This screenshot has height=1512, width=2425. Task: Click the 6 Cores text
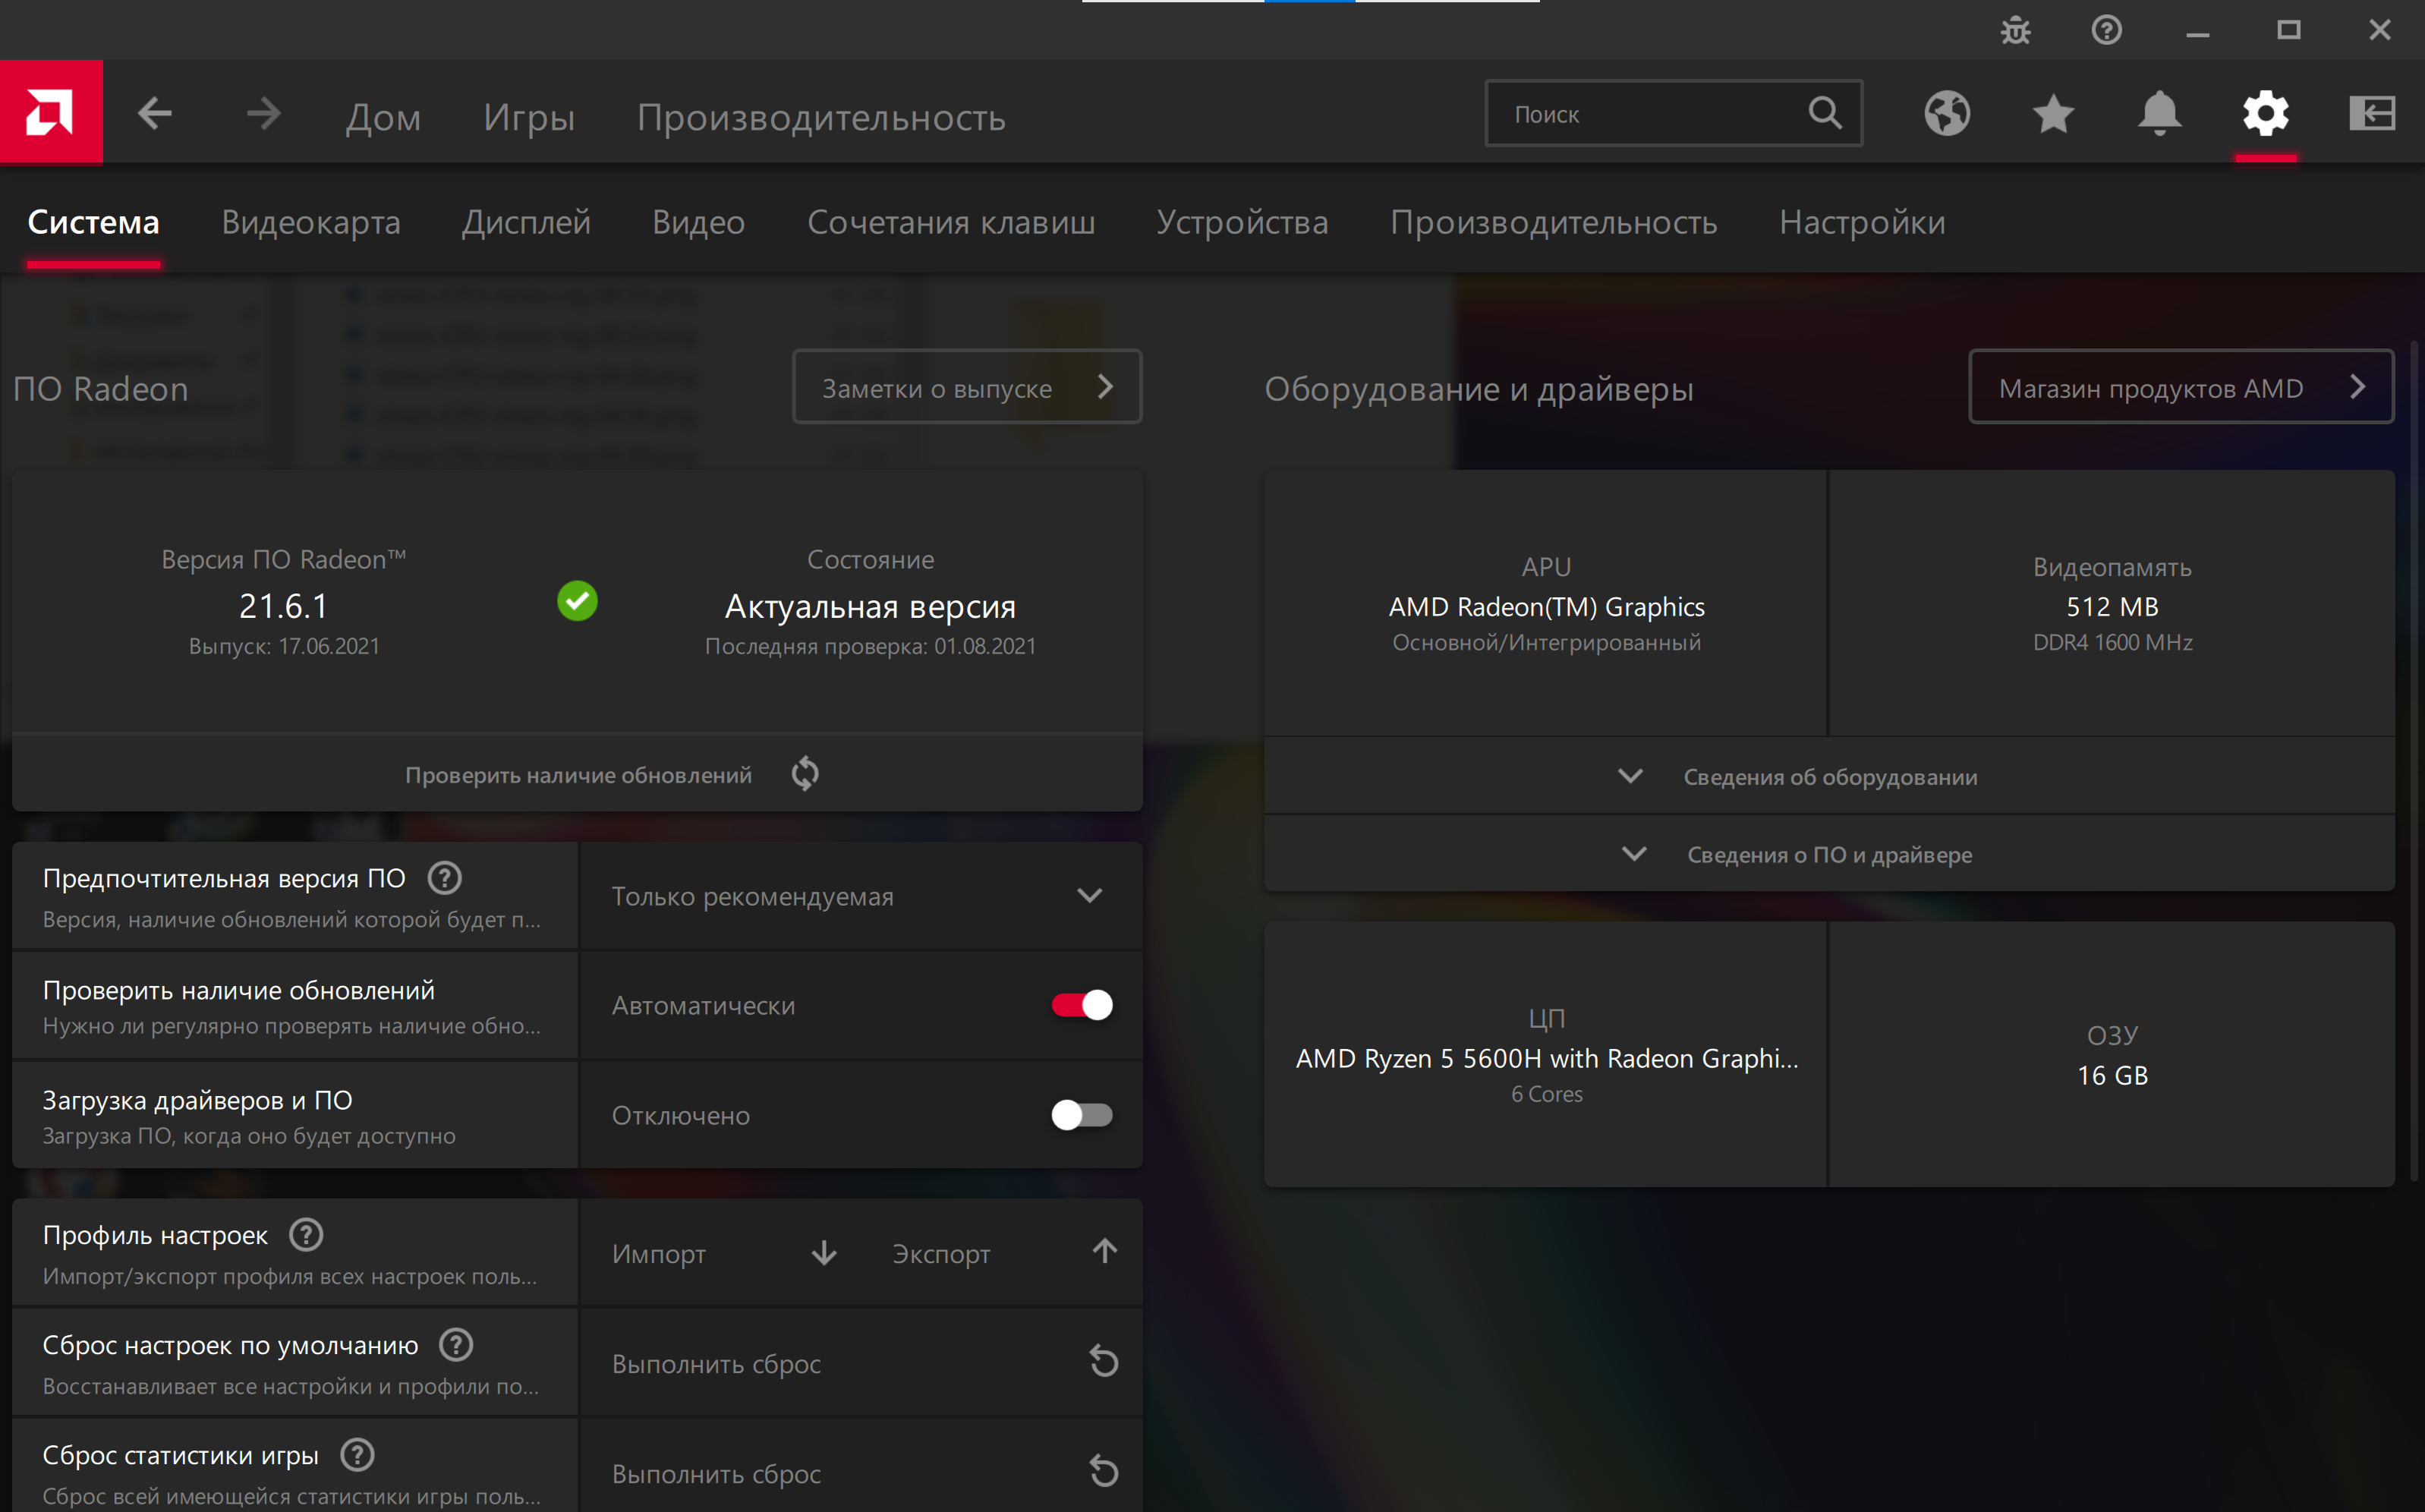click(1546, 1094)
